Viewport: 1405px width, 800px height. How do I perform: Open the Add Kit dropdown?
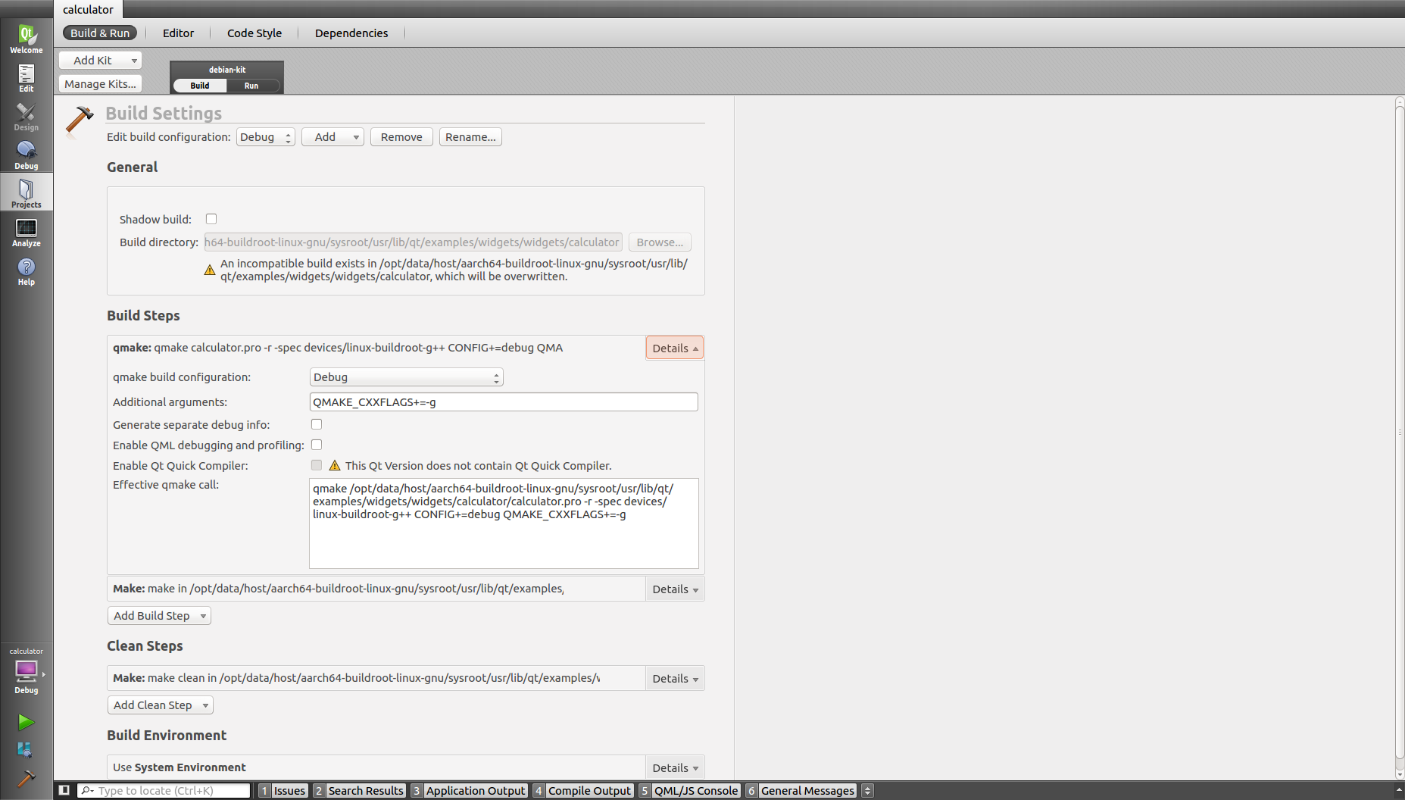pos(101,61)
